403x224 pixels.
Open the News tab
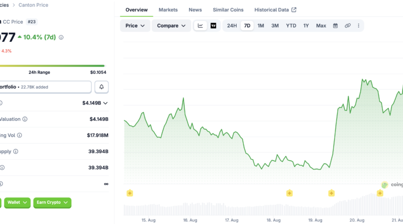tap(195, 10)
